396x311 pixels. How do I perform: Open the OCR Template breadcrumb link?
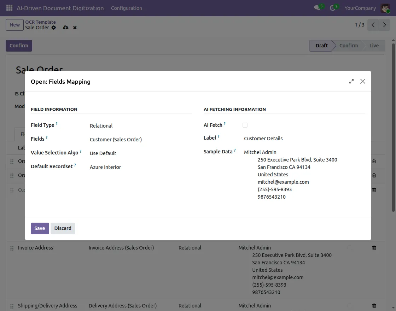[40, 22]
